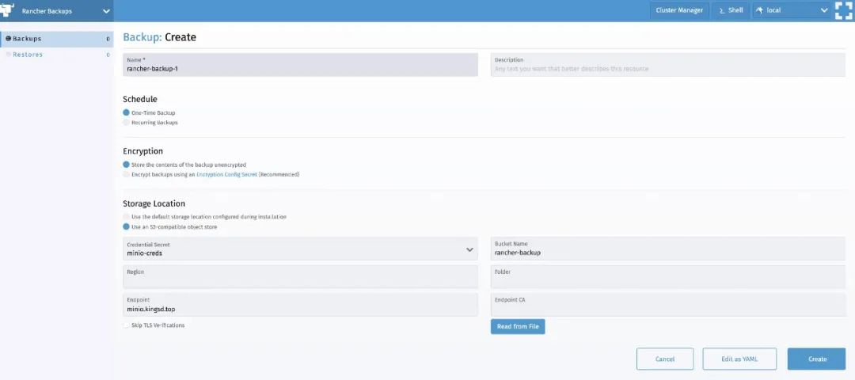Click the Edit as YAML button

tap(739, 359)
